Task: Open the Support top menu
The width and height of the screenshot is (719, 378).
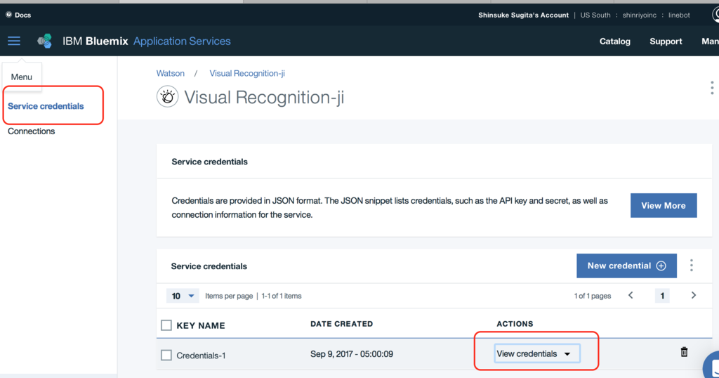Action: [x=666, y=41]
